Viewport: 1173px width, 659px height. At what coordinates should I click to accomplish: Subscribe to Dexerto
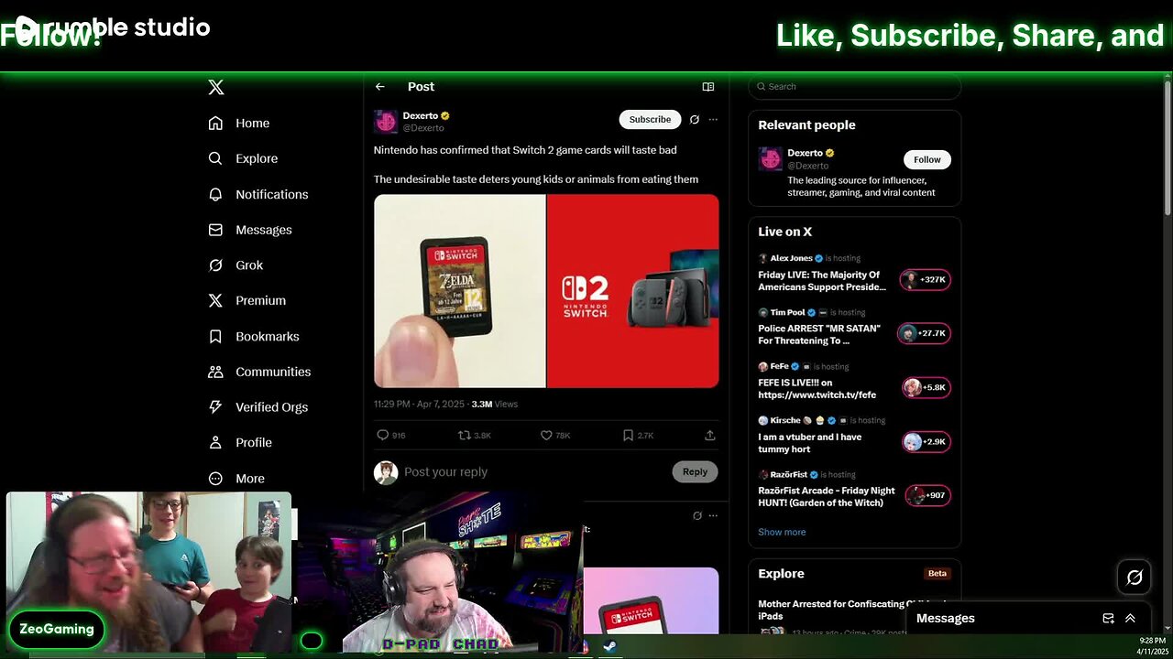(650, 119)
